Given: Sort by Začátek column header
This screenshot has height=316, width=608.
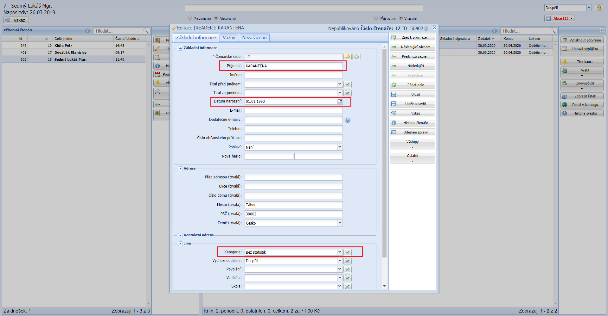Looking at the screenshot, I should tap(489, 39).
